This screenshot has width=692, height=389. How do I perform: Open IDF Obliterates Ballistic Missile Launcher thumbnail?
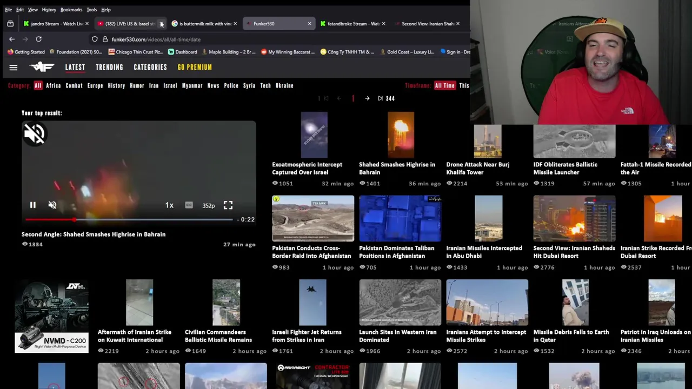(x=574, y=142)
